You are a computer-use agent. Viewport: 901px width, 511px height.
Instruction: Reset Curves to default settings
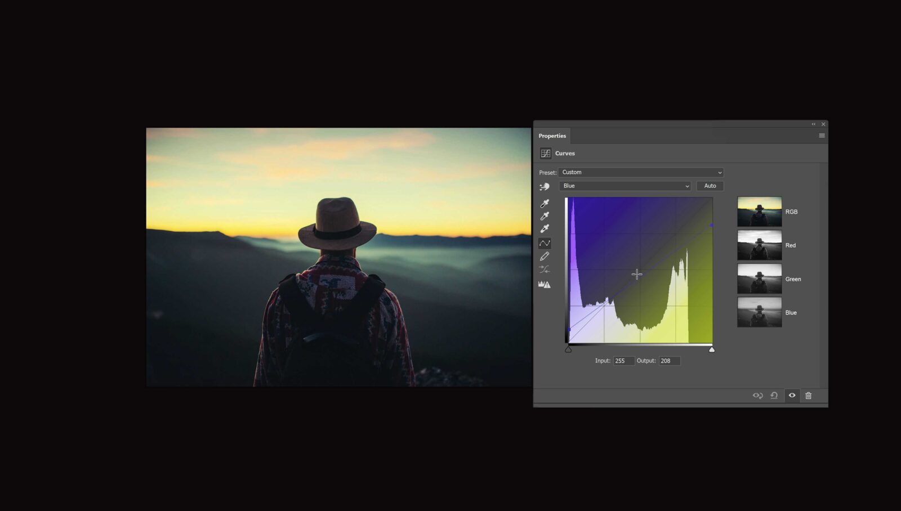click(x=774, y=396)
